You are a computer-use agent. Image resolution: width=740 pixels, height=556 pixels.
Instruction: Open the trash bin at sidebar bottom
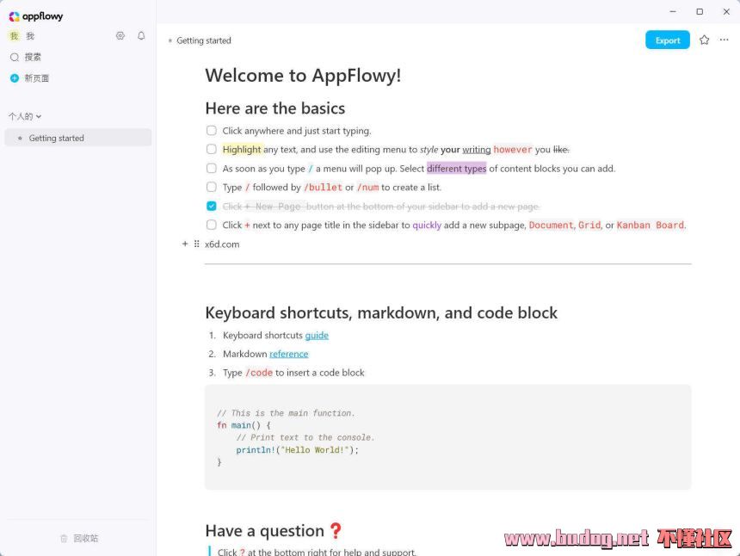coord(64,538)
